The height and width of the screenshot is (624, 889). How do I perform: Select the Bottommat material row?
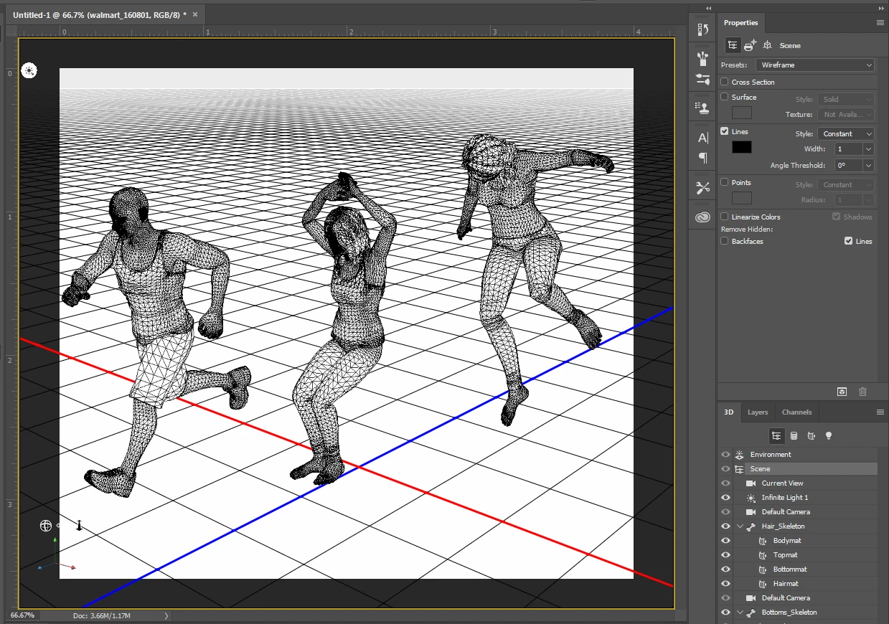click(x=798, y=569)
